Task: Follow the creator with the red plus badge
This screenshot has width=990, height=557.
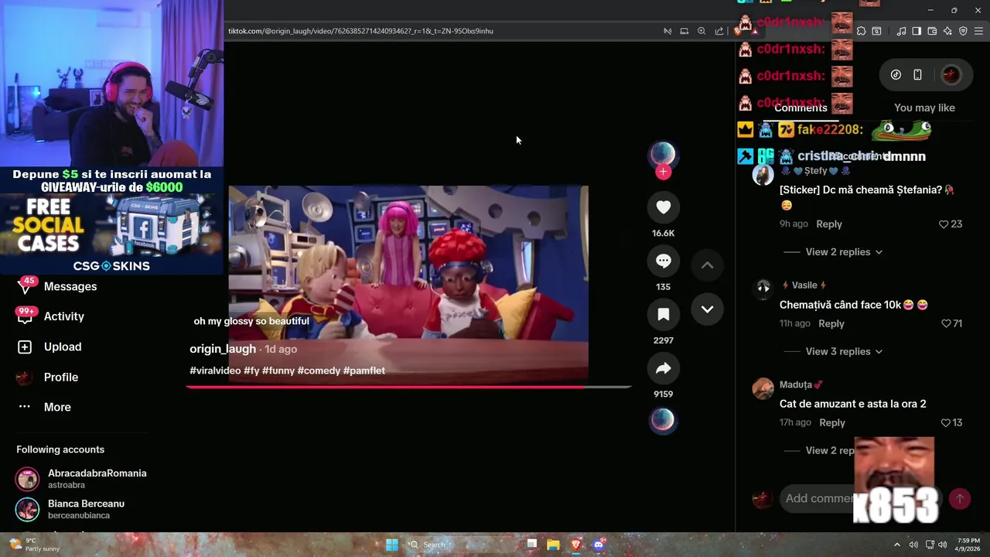Action: 663,173
